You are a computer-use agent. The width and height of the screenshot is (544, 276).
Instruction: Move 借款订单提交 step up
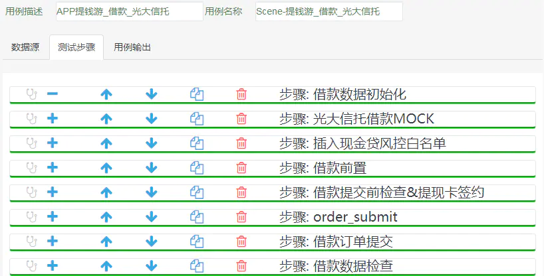click(106, 241)
